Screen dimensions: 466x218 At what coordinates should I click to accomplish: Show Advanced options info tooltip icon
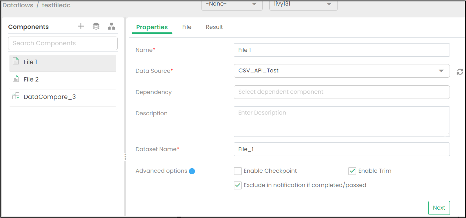coord(192,171)
